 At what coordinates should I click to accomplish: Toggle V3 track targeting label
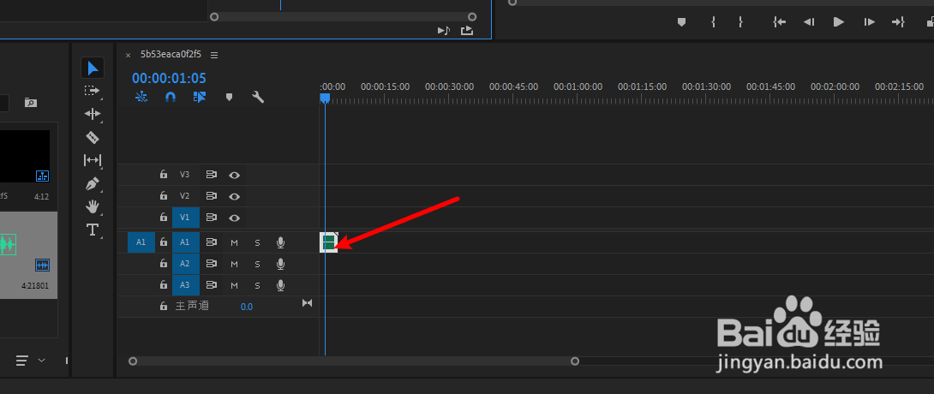[185, 175]
